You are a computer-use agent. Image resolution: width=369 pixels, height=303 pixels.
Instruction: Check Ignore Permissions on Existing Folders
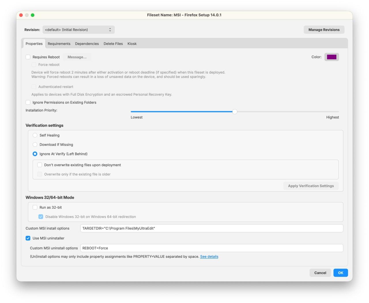click(x=28, y=102)
